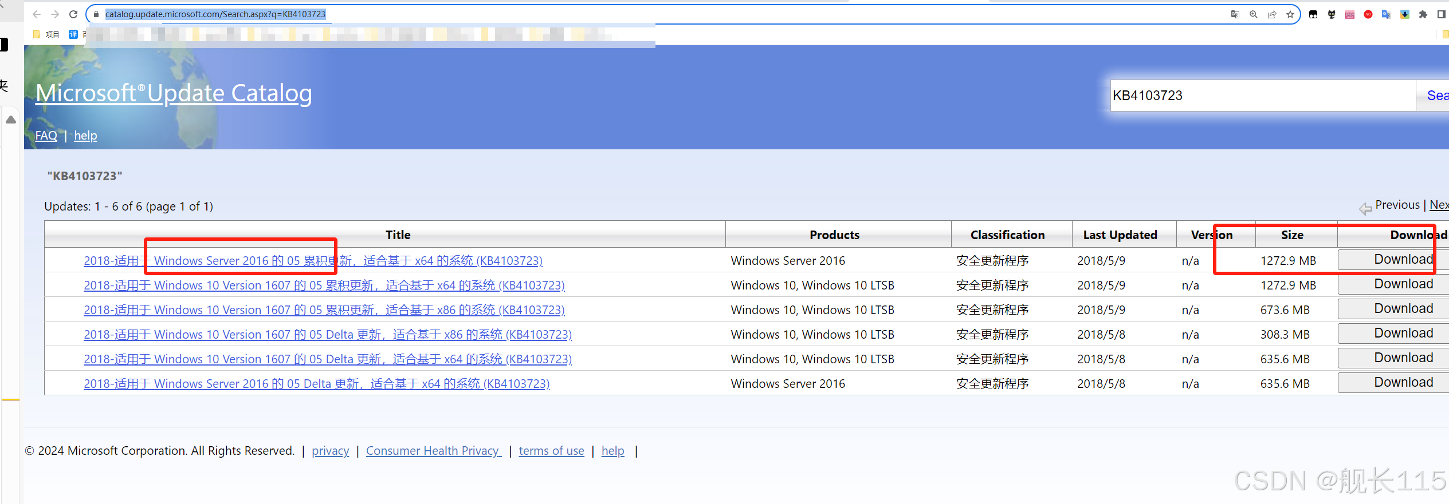Viewport: 1449px width, 504px height.
Task: Click the blue download arrow extension icon
Action: pyautogui.click(x=1405, y=14)
